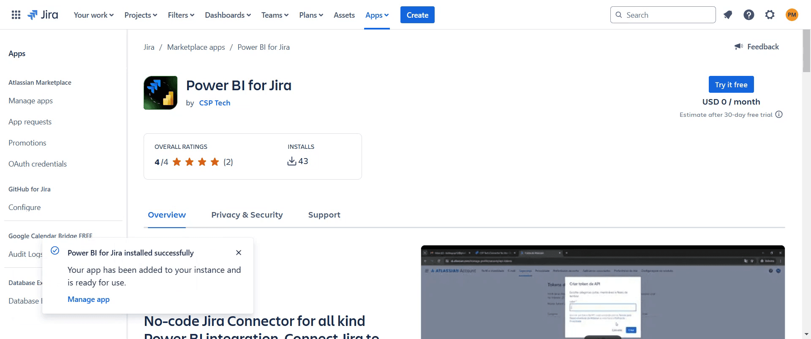Click the success checkmark icon in notification
Image resolution: width=811 pixels, height=339 pixels.
point(55,251)
